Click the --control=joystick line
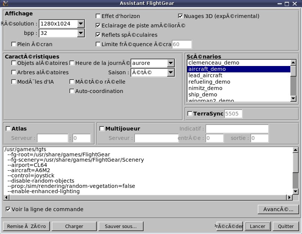The image size is (302, 234). pyautogui.click(x=31, y=175)
